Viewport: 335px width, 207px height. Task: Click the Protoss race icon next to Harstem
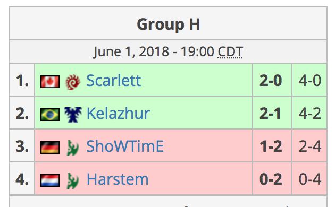[73, 181]
